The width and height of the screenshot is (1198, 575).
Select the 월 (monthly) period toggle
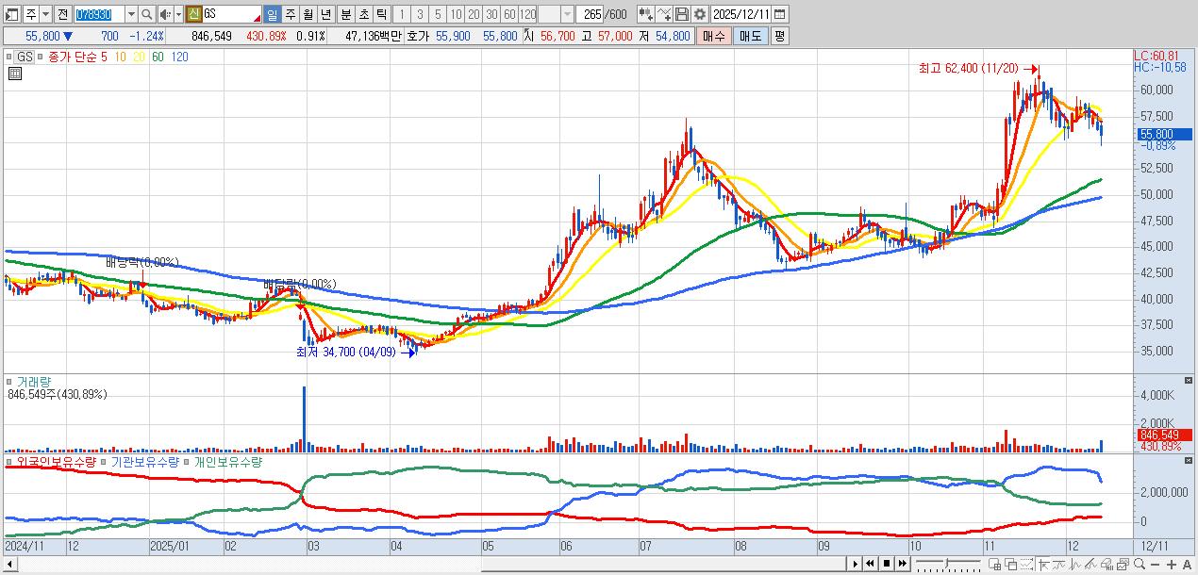point(308,14)
